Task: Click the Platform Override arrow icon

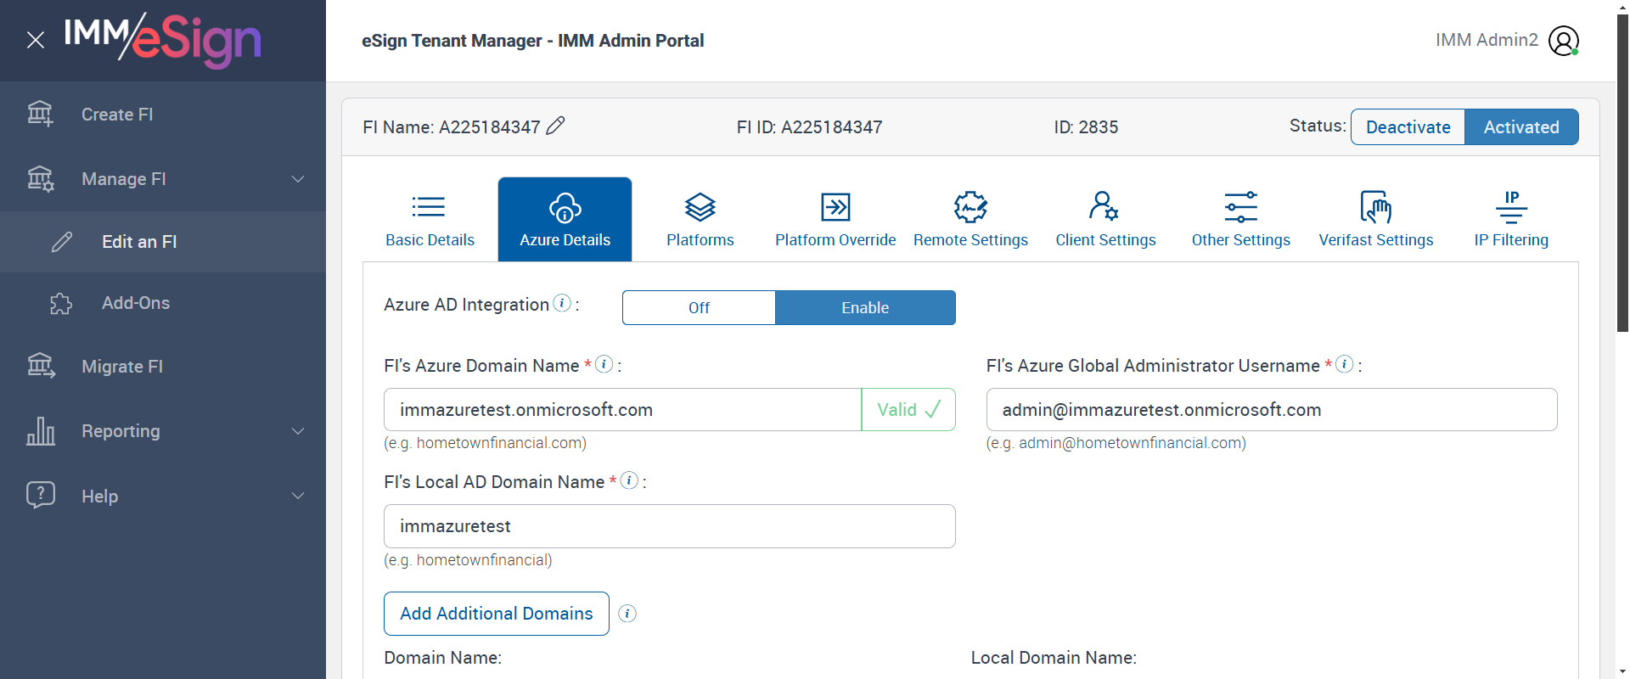Action: coord(835,207)
